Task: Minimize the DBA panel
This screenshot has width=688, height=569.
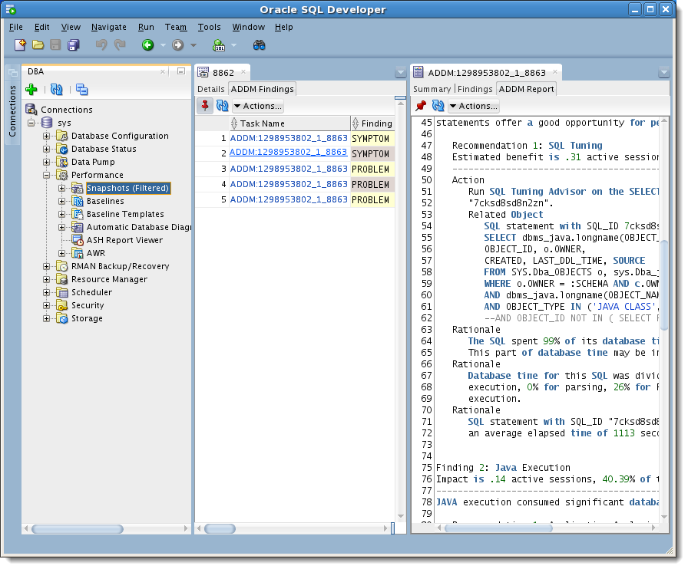Action: click(x=181, y=71)
